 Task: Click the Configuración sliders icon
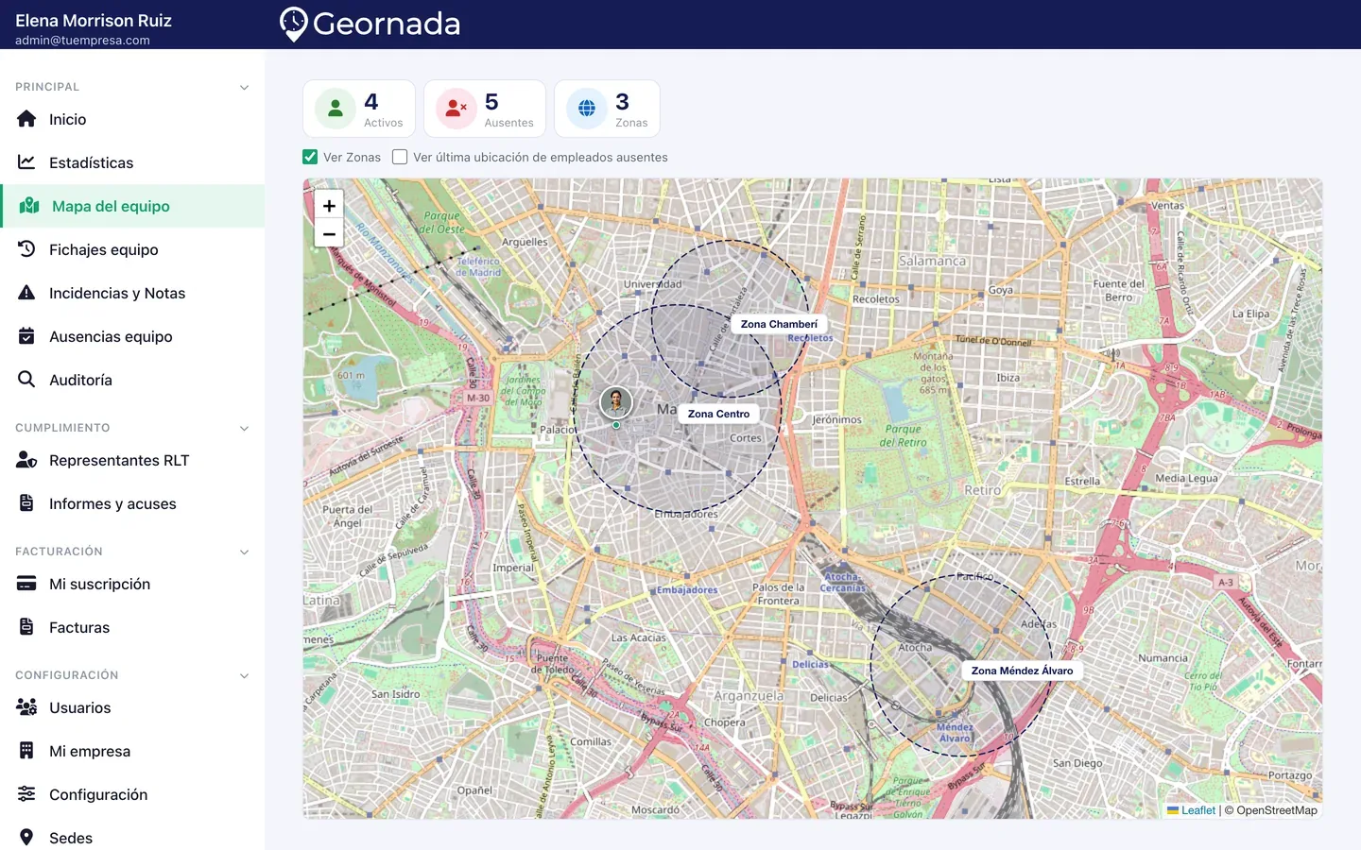pyautogui.click(x=26, y=794)
